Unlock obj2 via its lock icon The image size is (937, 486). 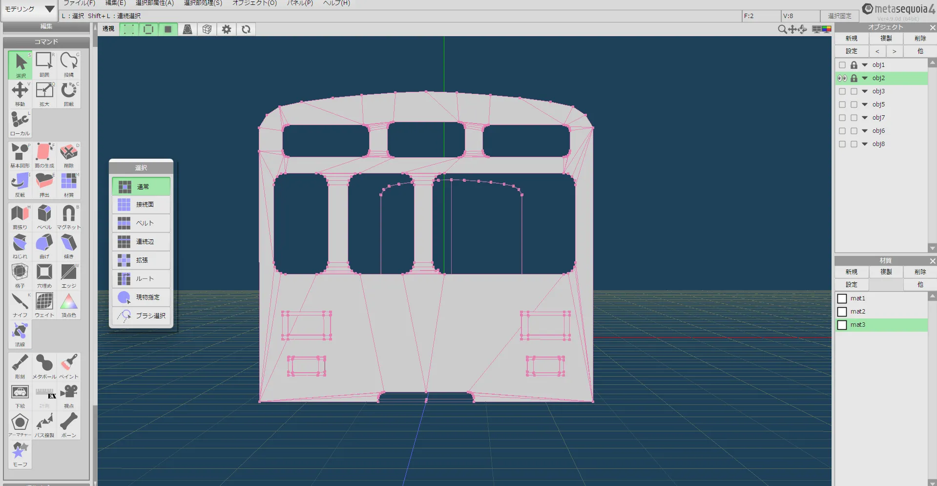pyautogui.click(x=854, y=78)
